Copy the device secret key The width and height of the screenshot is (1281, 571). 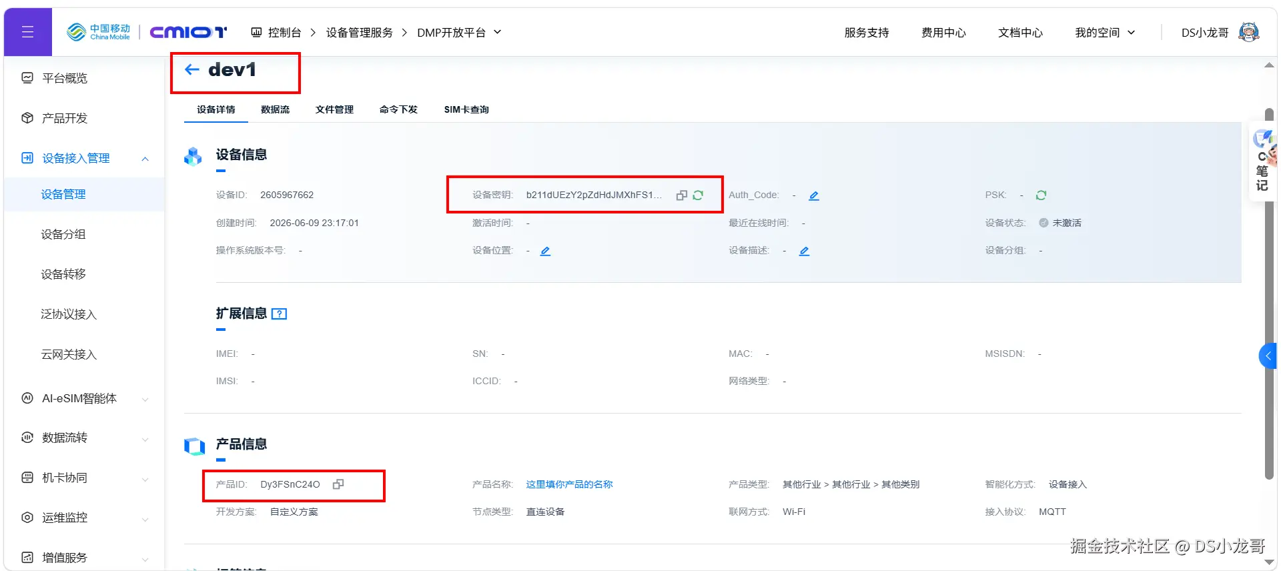click(681, 195)
